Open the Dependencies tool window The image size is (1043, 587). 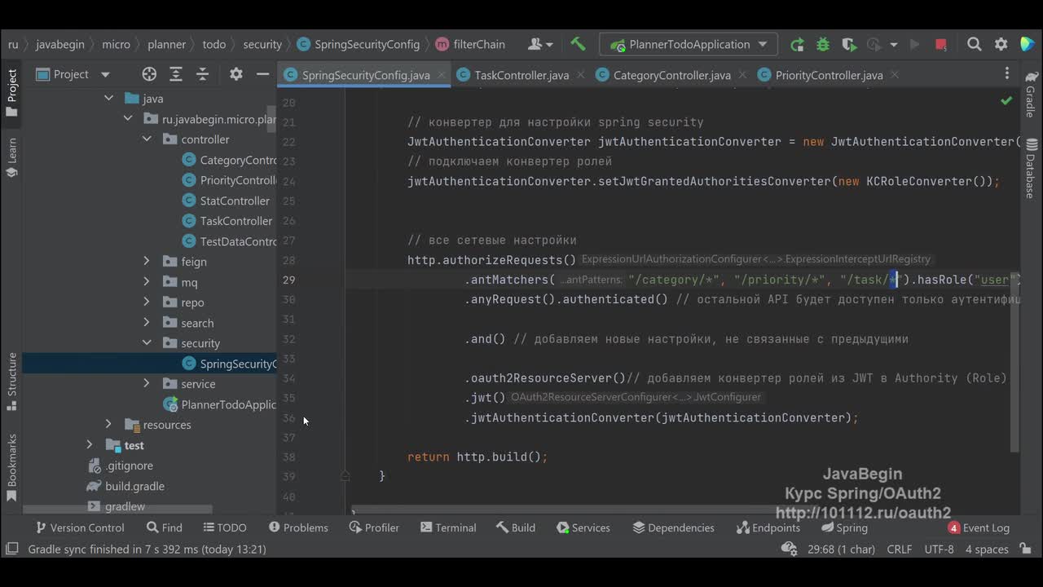[674, 527]
